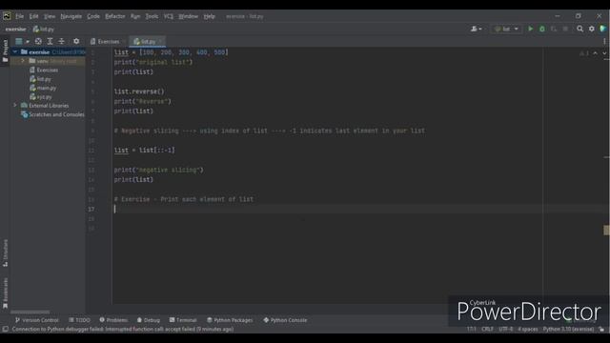
Task: Open the TODO tool window
Action: click(79, 320)
